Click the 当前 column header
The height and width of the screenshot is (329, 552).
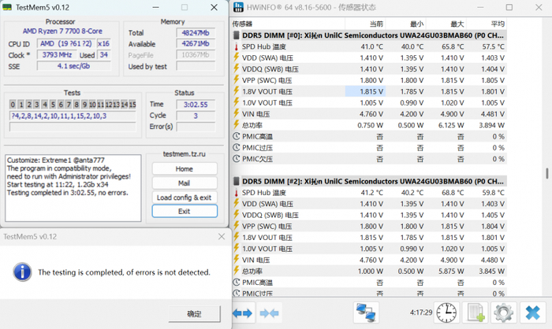[x=375, y=24]
